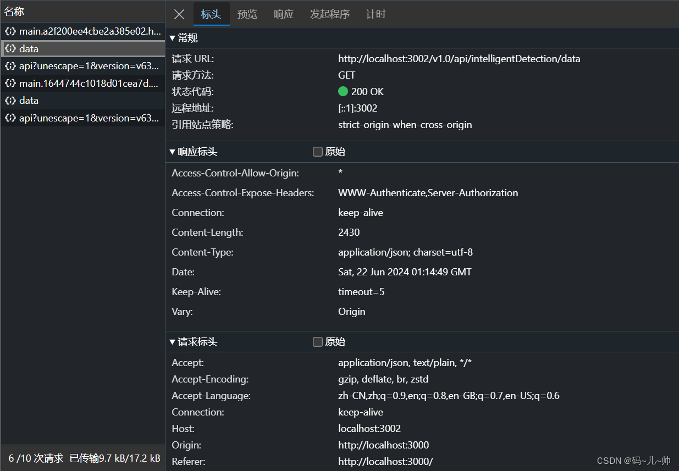Switch to the 预览 tab
The width and height of the screenshot is (679, 471).
pyautogui.click(x=247, y=14)
